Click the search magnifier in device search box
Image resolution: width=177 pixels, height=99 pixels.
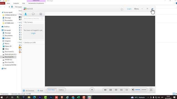coord(42,18)
